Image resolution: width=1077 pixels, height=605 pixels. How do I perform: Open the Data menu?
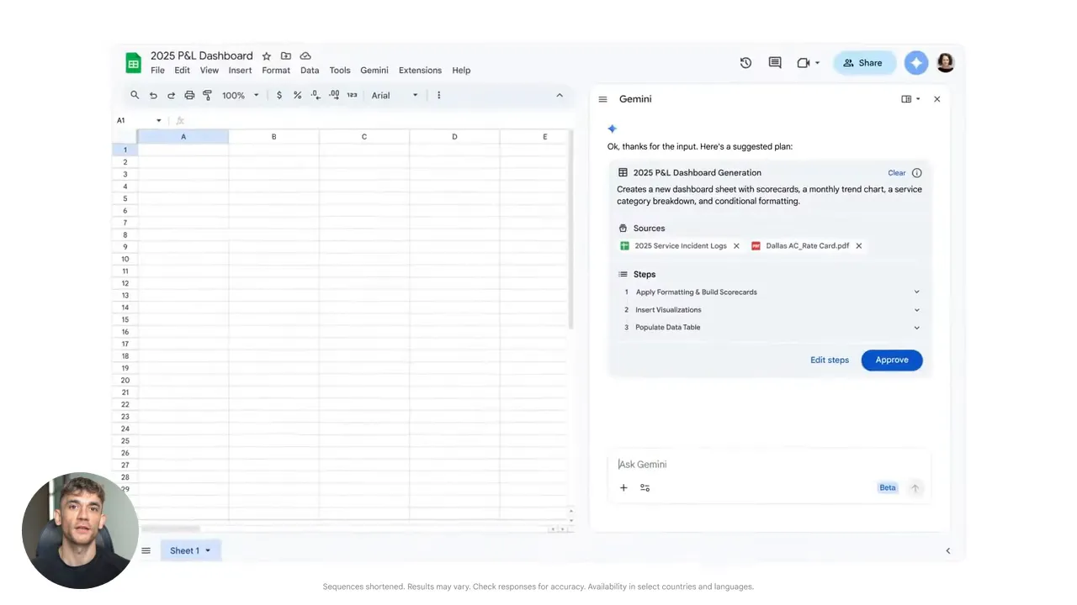[310, 71]
